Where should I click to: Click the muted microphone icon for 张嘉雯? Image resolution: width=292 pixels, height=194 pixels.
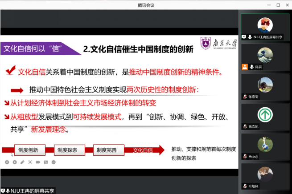tap(244, 97)
